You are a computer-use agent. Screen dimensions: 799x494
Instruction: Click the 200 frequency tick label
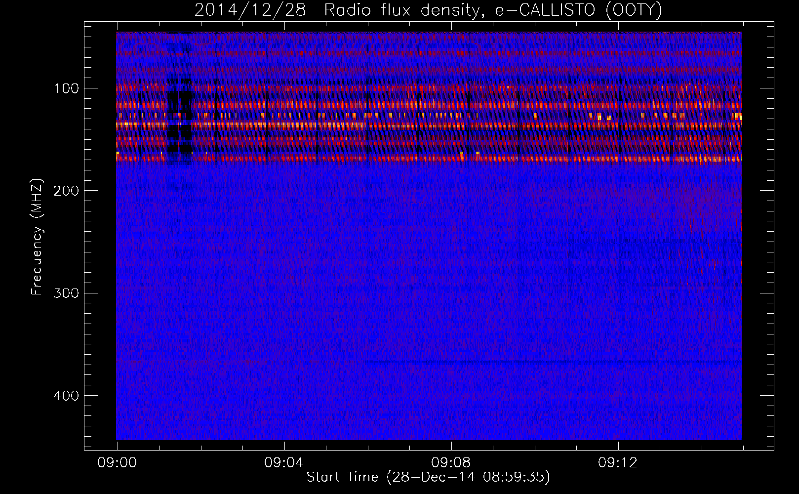(67, 191)
